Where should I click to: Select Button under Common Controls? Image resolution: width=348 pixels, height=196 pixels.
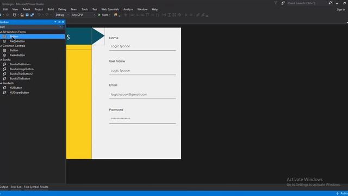[x=33, y=51]
